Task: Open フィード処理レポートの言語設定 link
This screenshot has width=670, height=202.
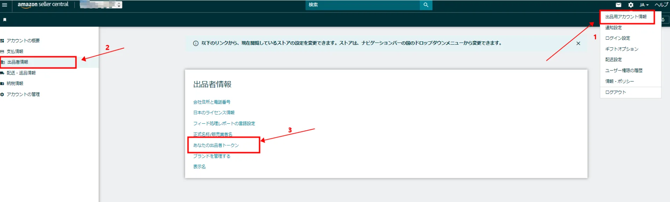Action: [x=224, y=124]
